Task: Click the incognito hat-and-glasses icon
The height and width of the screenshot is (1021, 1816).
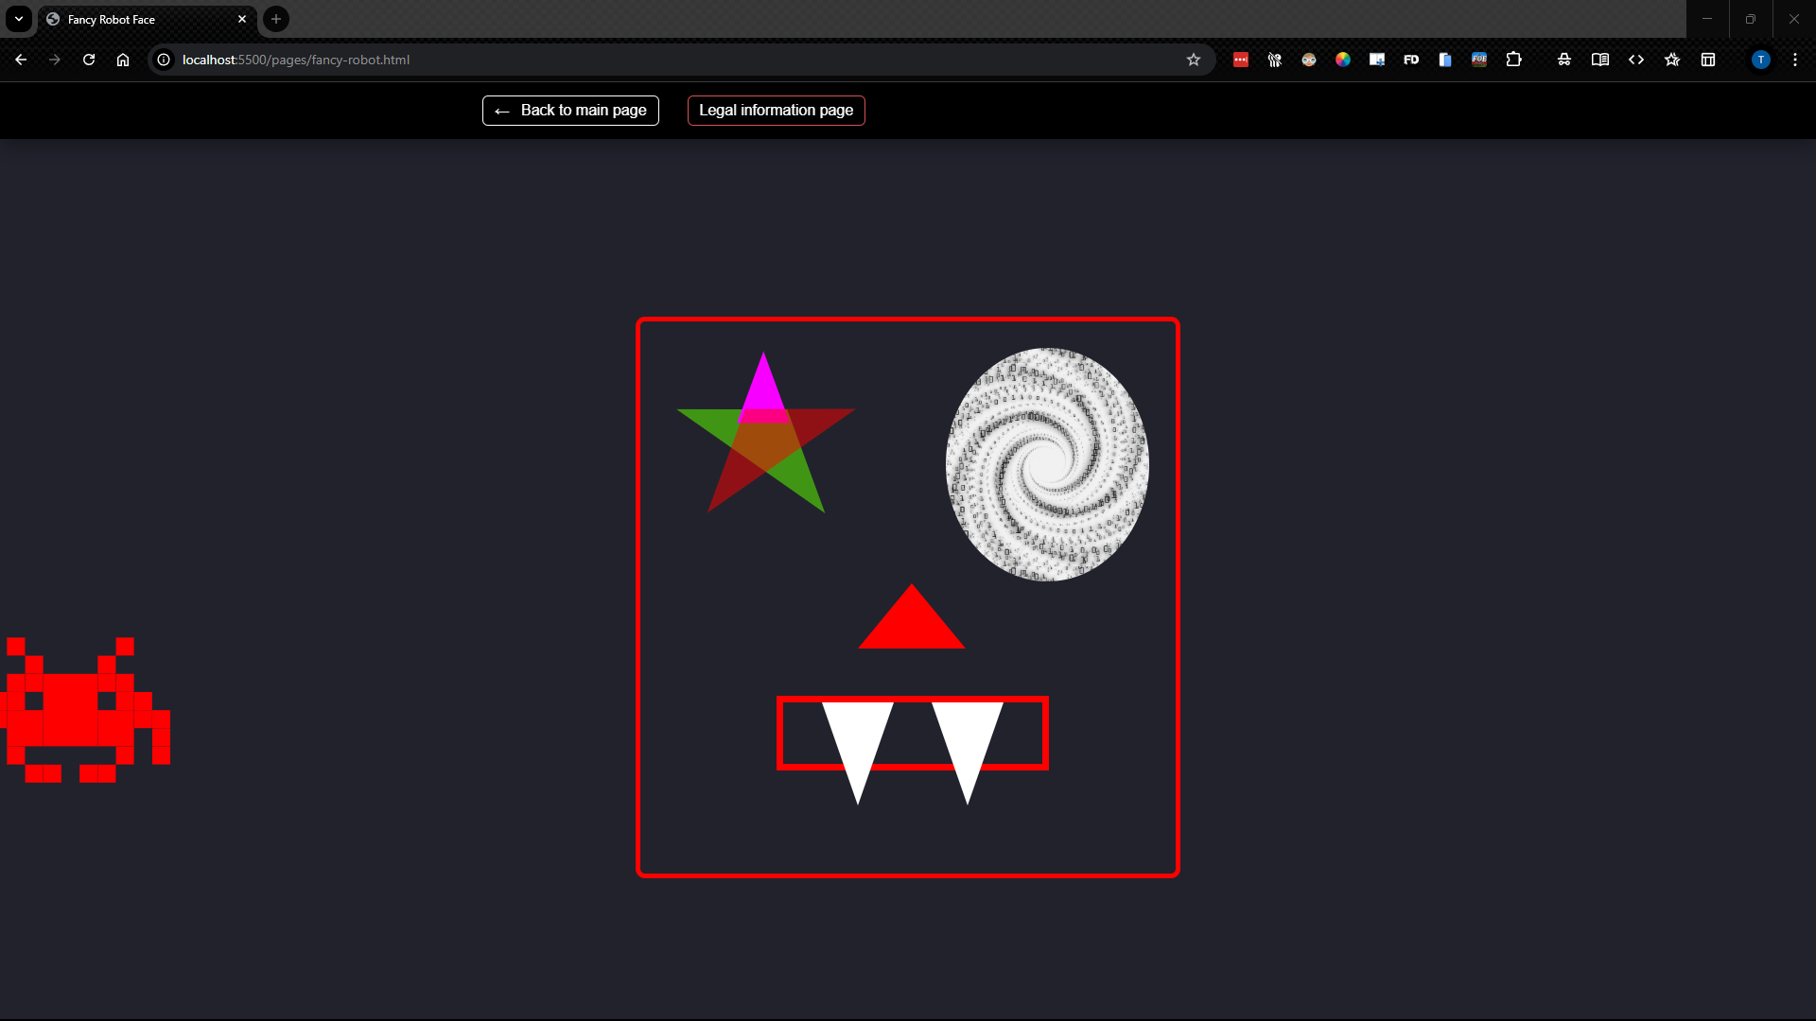Action: [x=1564, y=60]
